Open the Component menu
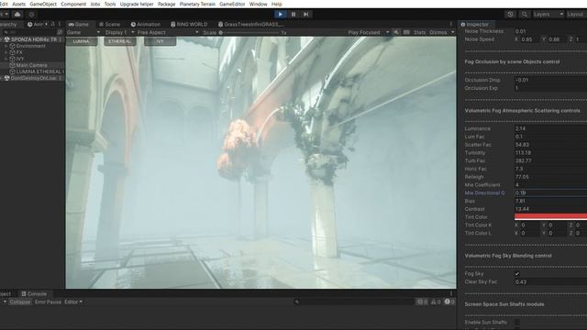Screen dimensions: 587x330 click(x=73, y=4)
